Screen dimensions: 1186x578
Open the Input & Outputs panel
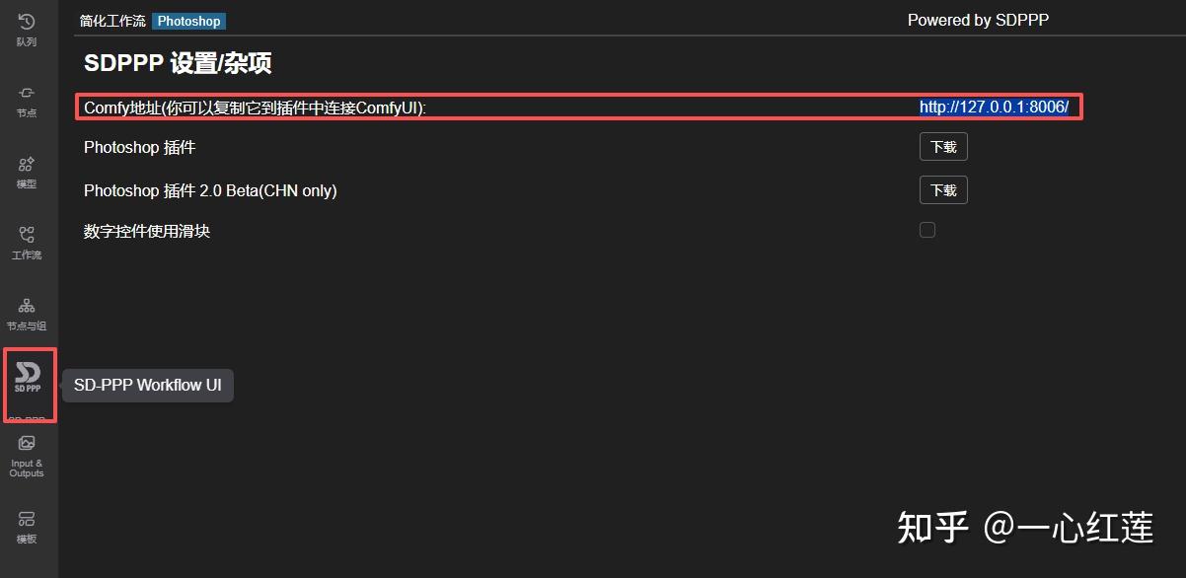27,456
